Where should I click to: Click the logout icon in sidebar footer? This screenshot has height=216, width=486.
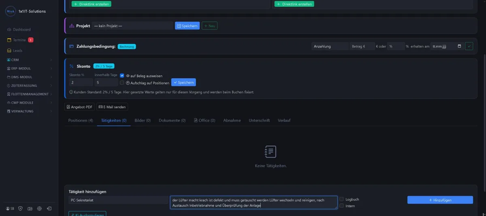coord(49,209)
